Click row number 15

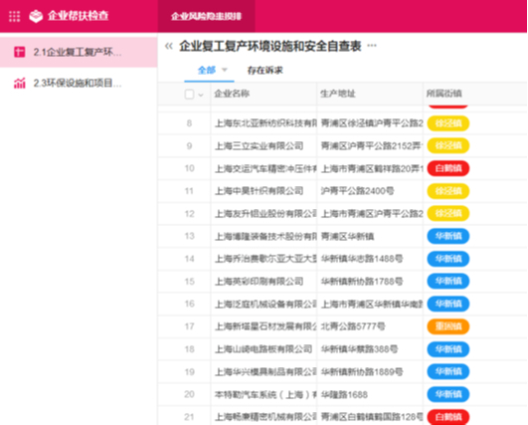click(x=189, y=282)
